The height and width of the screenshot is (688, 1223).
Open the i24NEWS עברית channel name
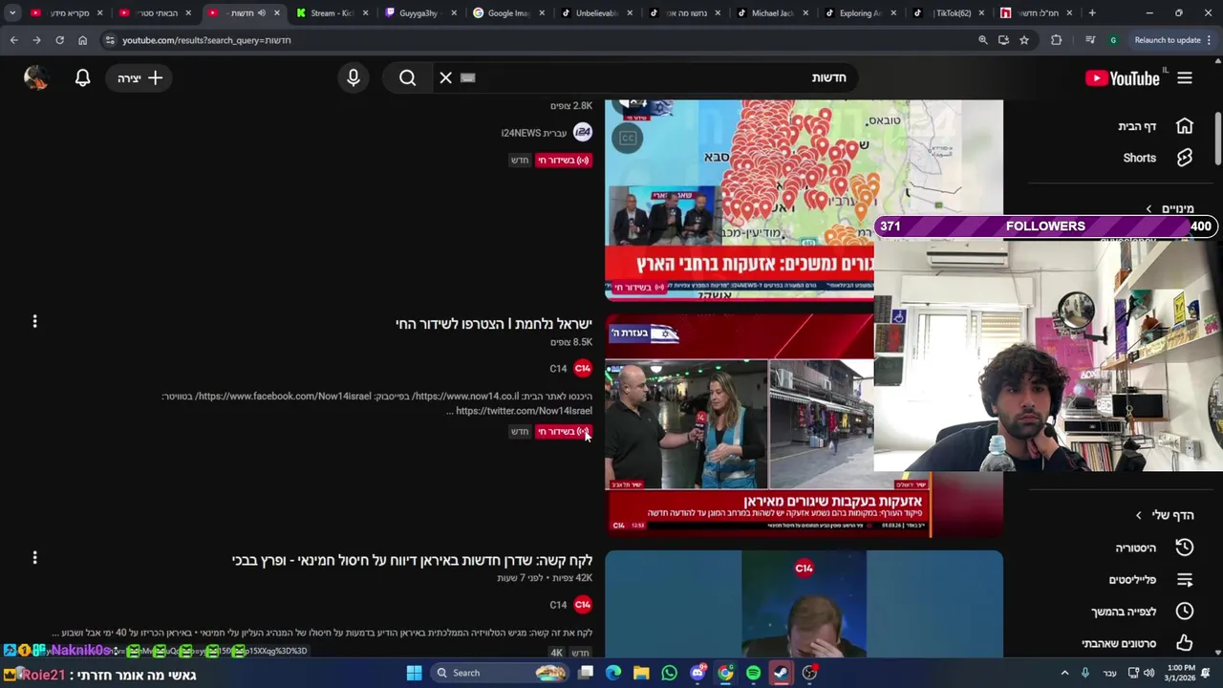click(534, 133)
